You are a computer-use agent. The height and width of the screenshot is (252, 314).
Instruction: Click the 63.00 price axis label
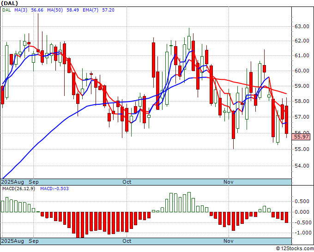pos(302,26)
